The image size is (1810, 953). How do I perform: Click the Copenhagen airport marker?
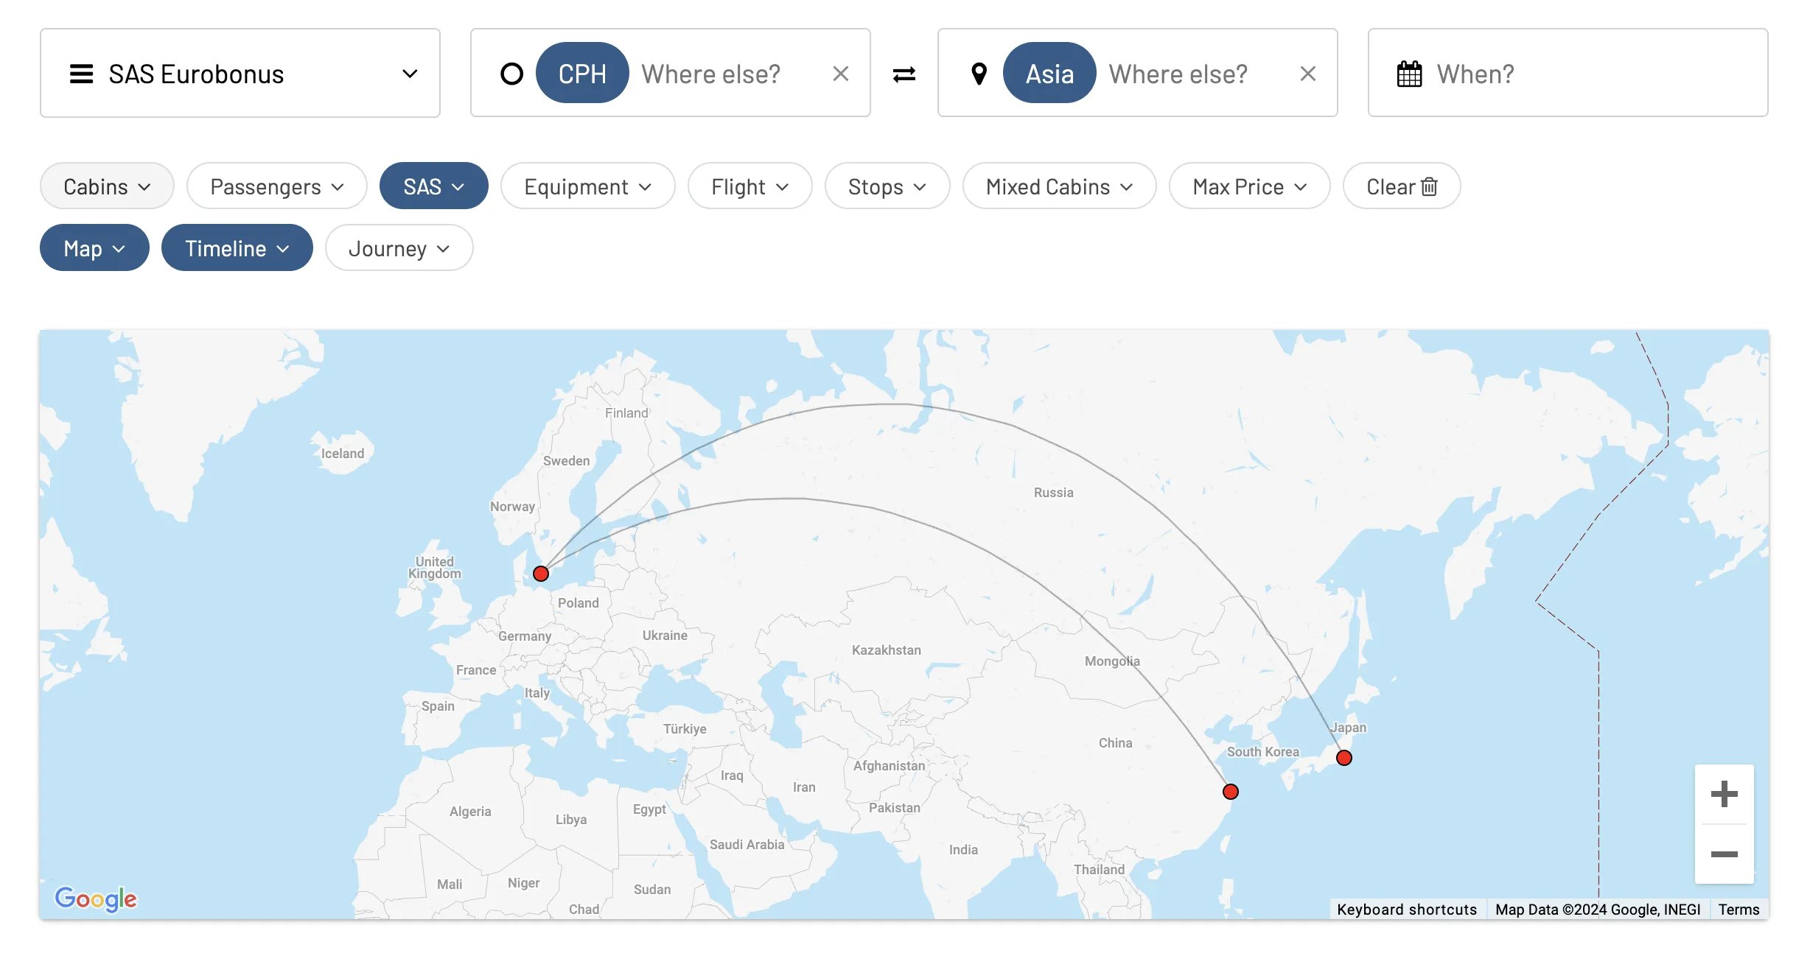(541, 574)
